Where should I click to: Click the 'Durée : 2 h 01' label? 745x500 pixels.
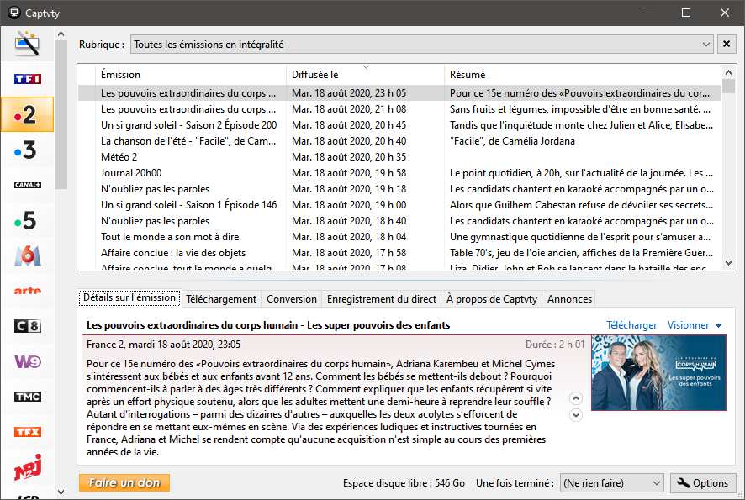(554, 345)
